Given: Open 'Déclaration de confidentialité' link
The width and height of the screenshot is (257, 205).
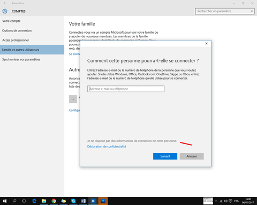Looking at the screenshot, I should [x=107, y=146].
